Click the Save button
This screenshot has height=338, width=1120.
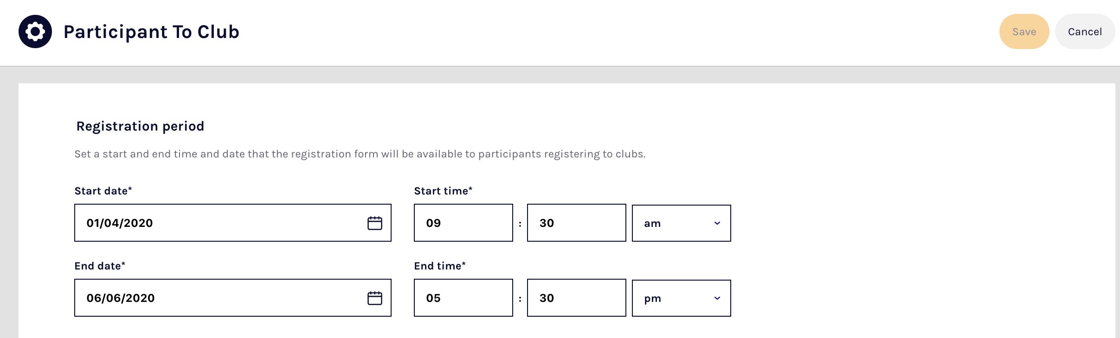point(1024,31)
